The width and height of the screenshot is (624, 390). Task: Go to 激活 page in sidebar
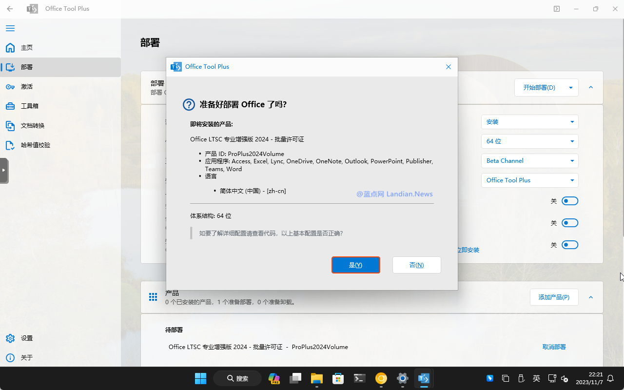tap(27, 87)
